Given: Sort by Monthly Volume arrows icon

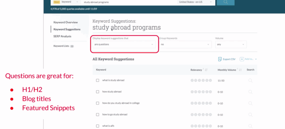Looking at the screenshot, I should click(x=240, y=70).
